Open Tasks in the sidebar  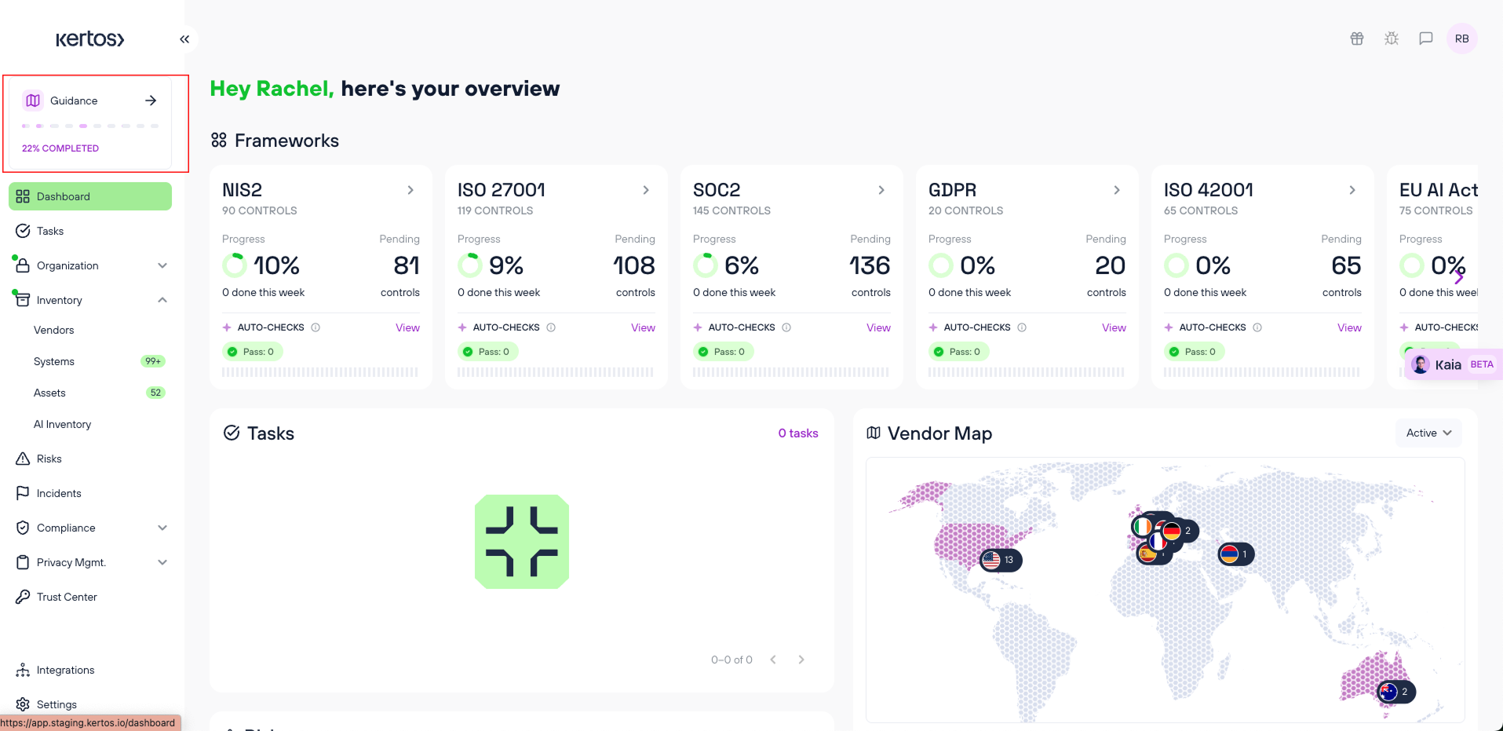(x=90, y=231)
